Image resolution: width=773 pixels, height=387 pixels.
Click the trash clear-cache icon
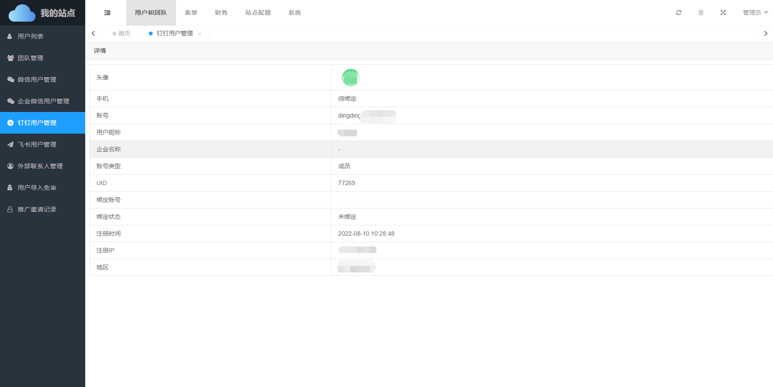pyautogui.click(x=701, y=13)
